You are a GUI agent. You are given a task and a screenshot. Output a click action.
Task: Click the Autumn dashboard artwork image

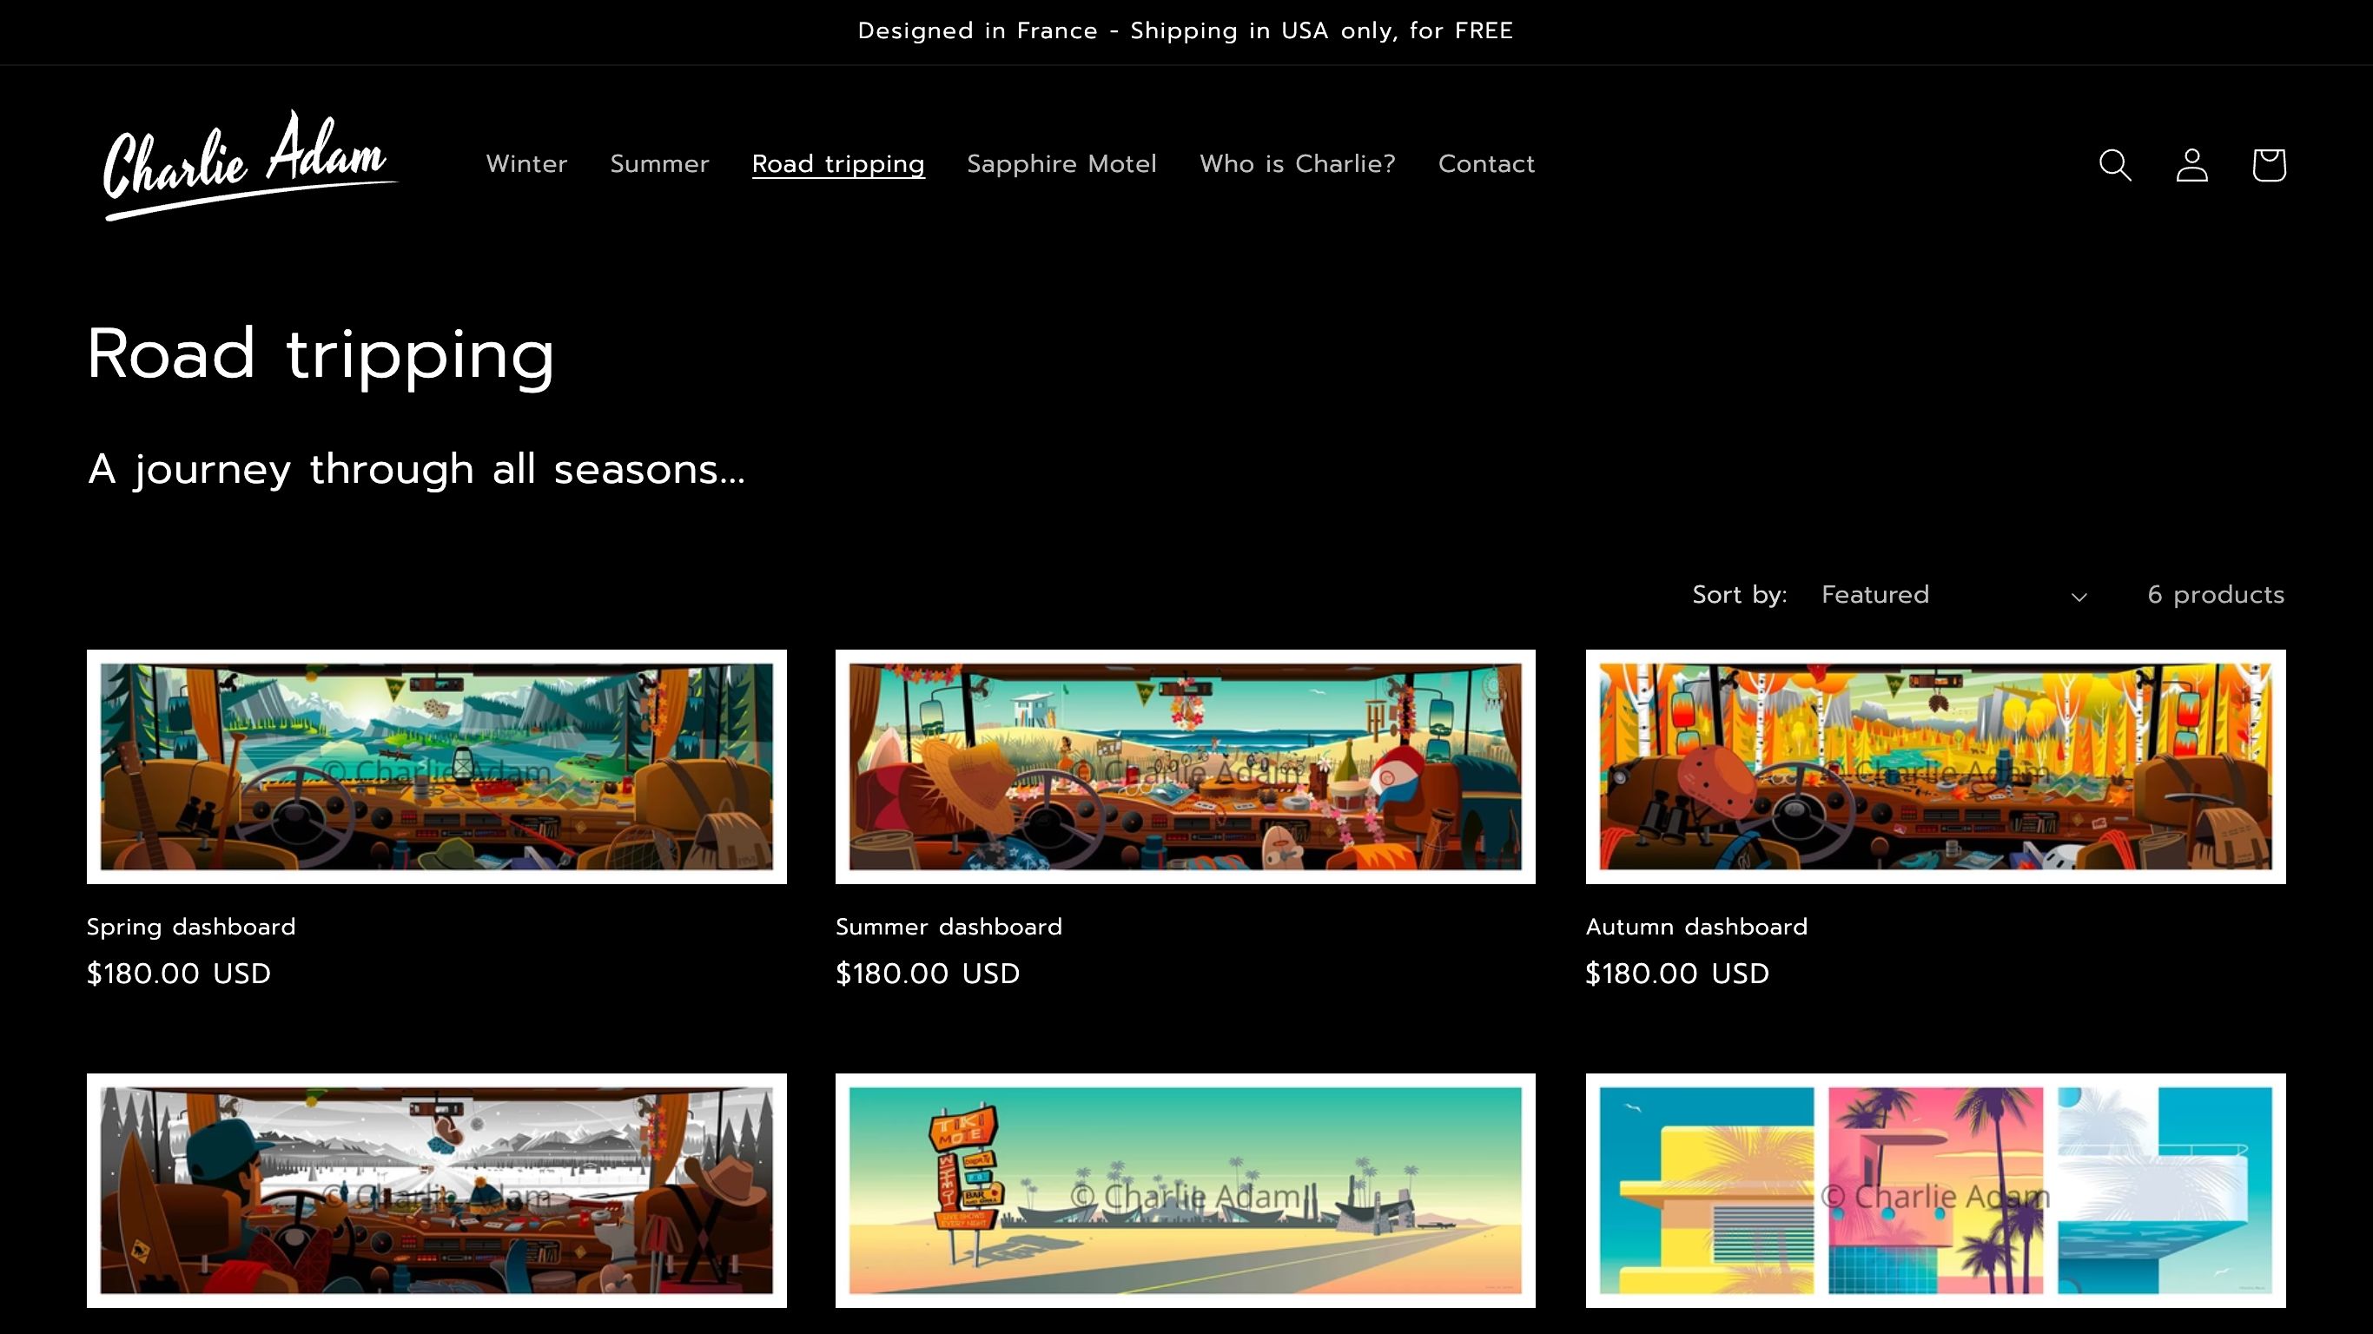pyautogui.click(x=1934, y=767)
